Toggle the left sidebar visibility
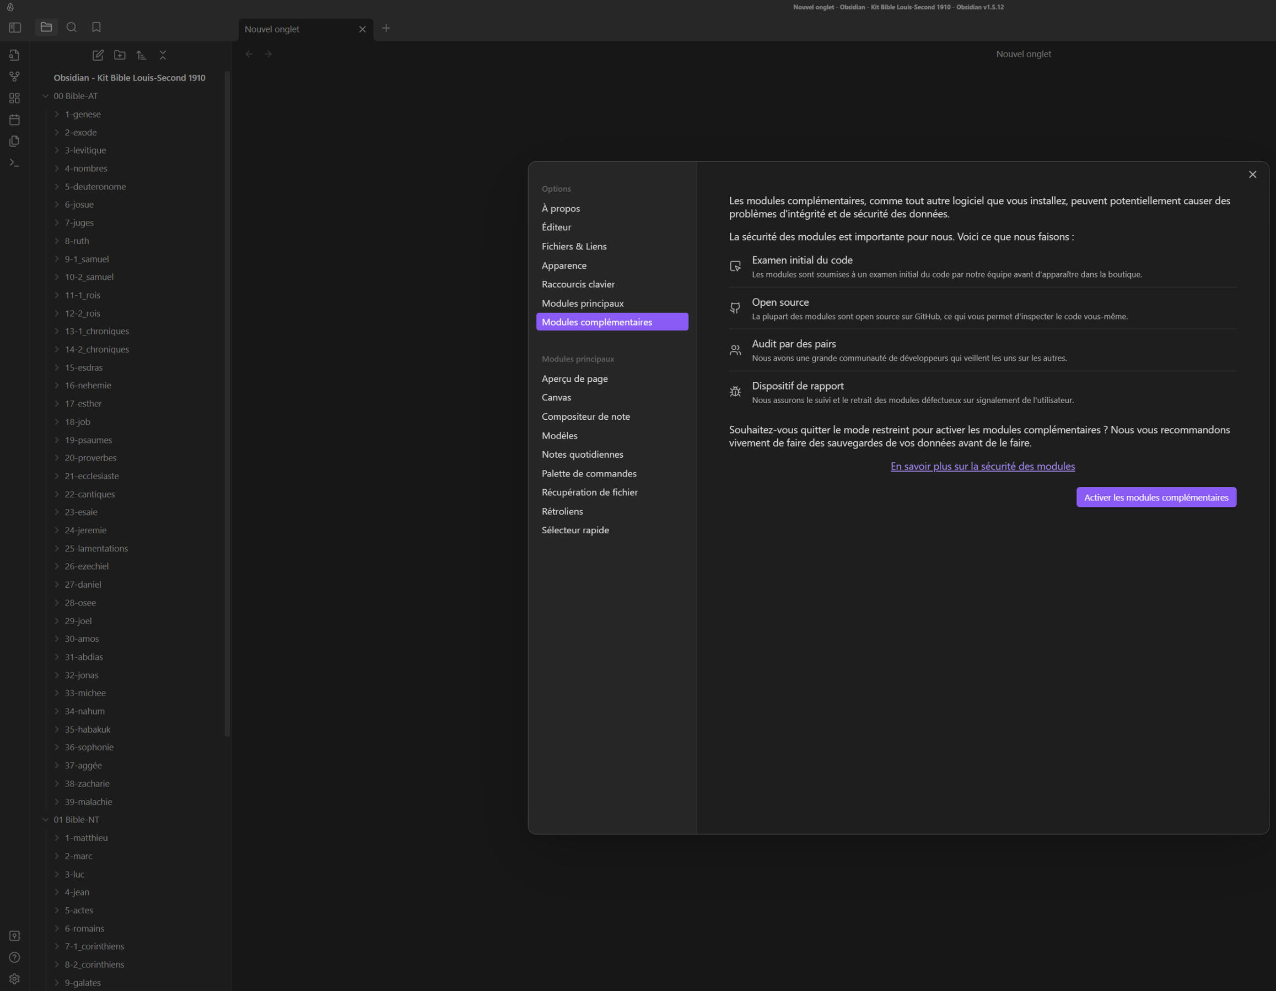 pyautogui.click(x=14, y=27)
